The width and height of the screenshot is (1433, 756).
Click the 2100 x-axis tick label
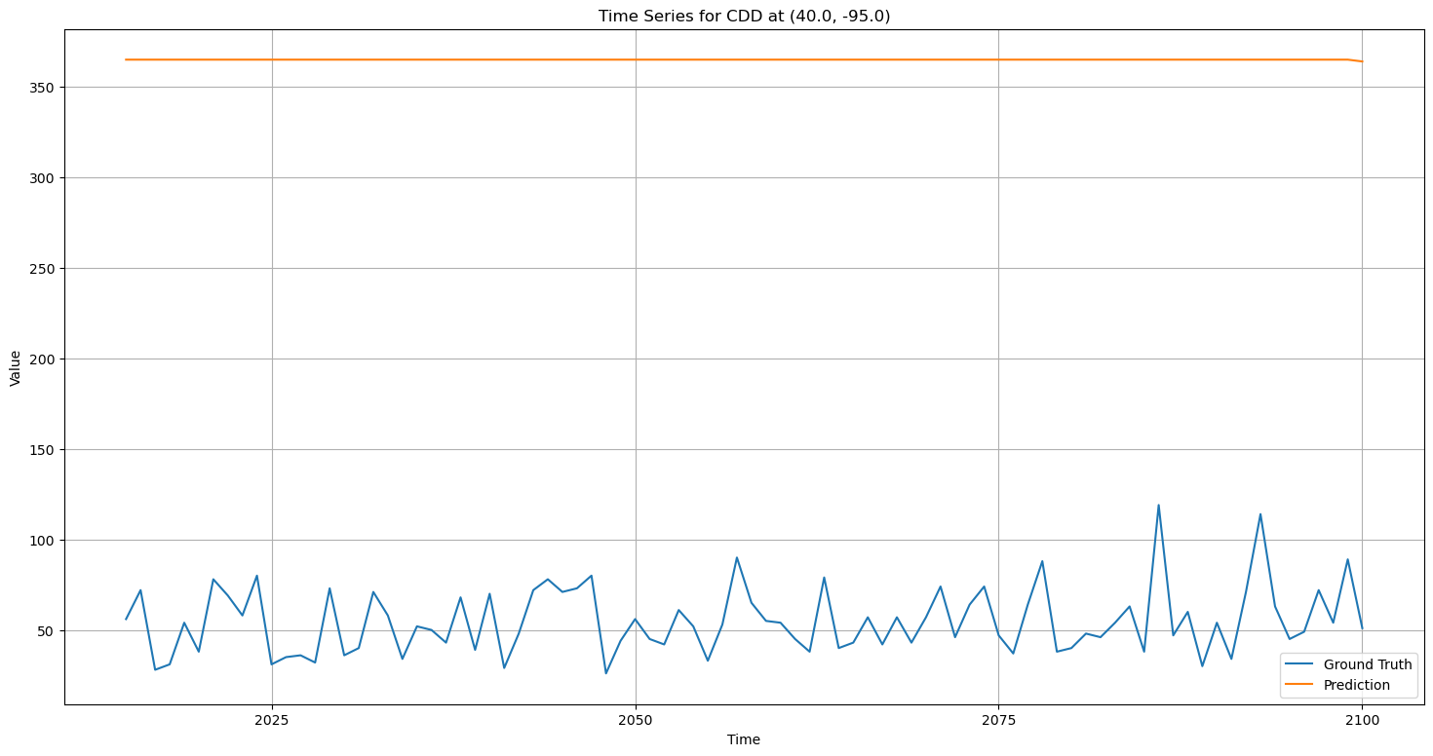click(x=1362, y=720)
